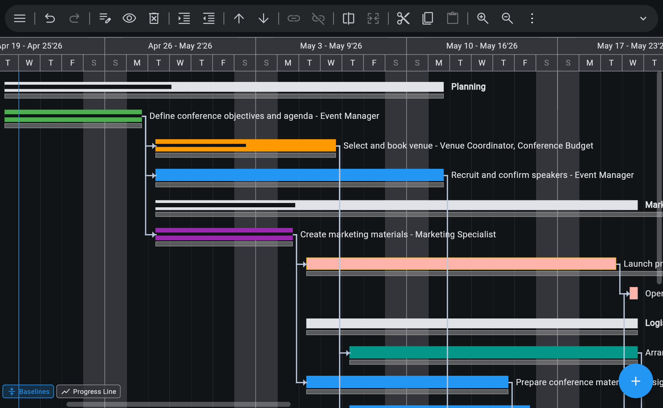Indent the selected task

(x=184, y=18)
